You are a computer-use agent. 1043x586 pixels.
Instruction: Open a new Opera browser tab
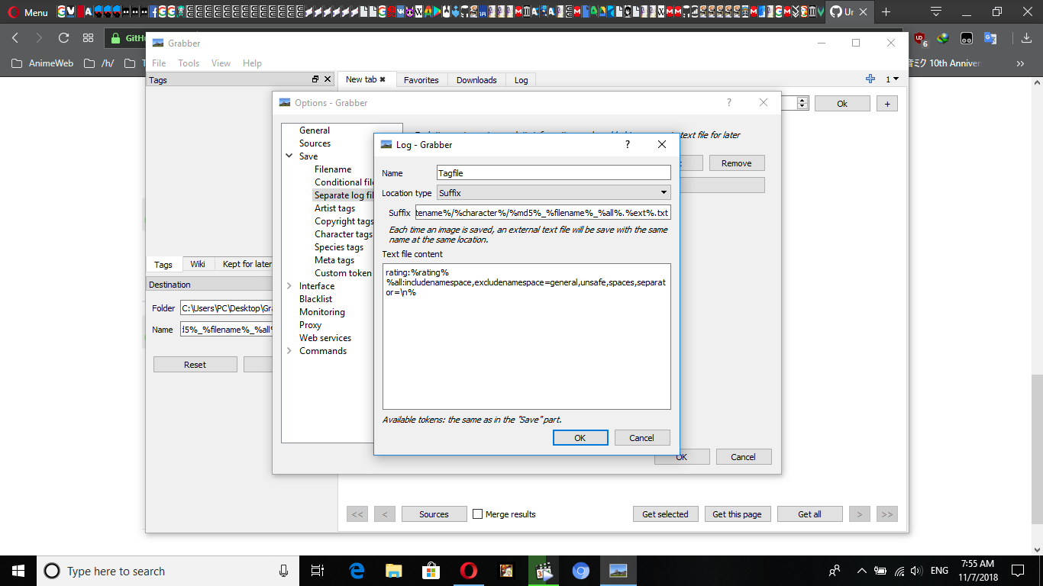[x=886, y=12]
